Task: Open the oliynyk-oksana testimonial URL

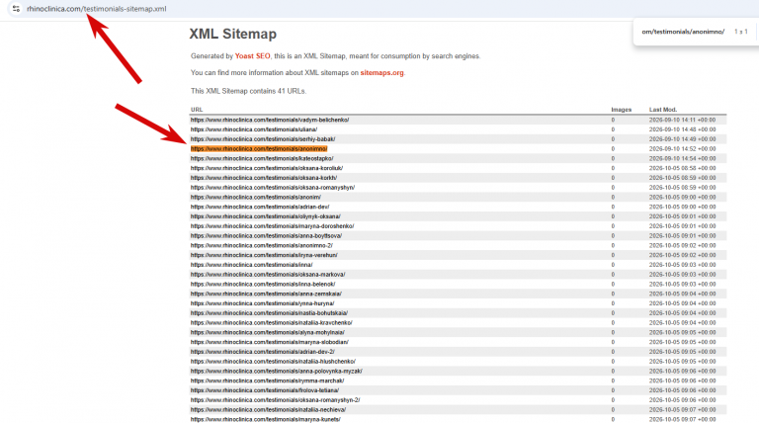Action: tap(265, 216)
